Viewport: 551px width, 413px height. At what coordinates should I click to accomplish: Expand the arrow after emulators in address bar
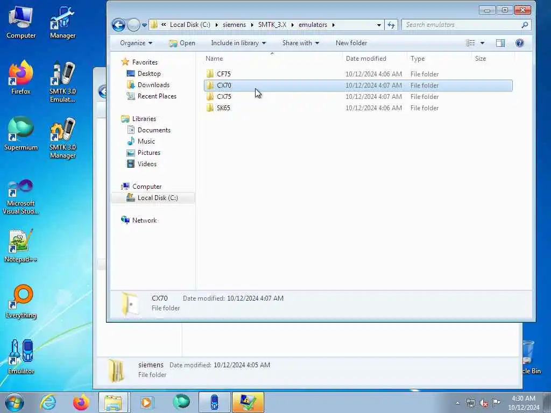click(x=333, y=25)
